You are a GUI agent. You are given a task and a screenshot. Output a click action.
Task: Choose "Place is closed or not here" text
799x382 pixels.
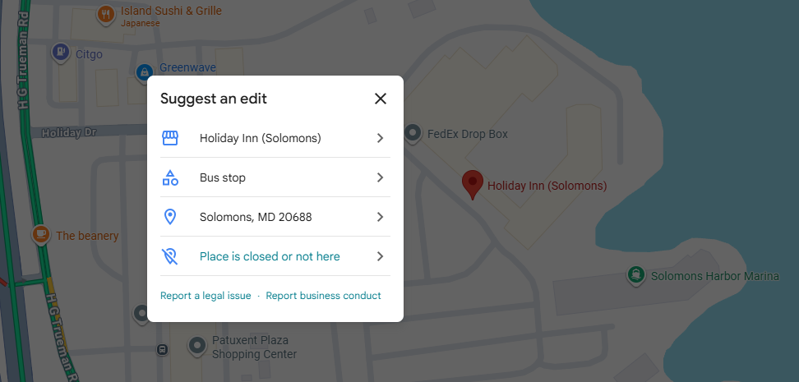[270, 256]
